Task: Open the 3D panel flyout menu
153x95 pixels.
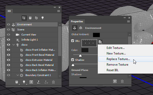Action: (x=59, y=11)
